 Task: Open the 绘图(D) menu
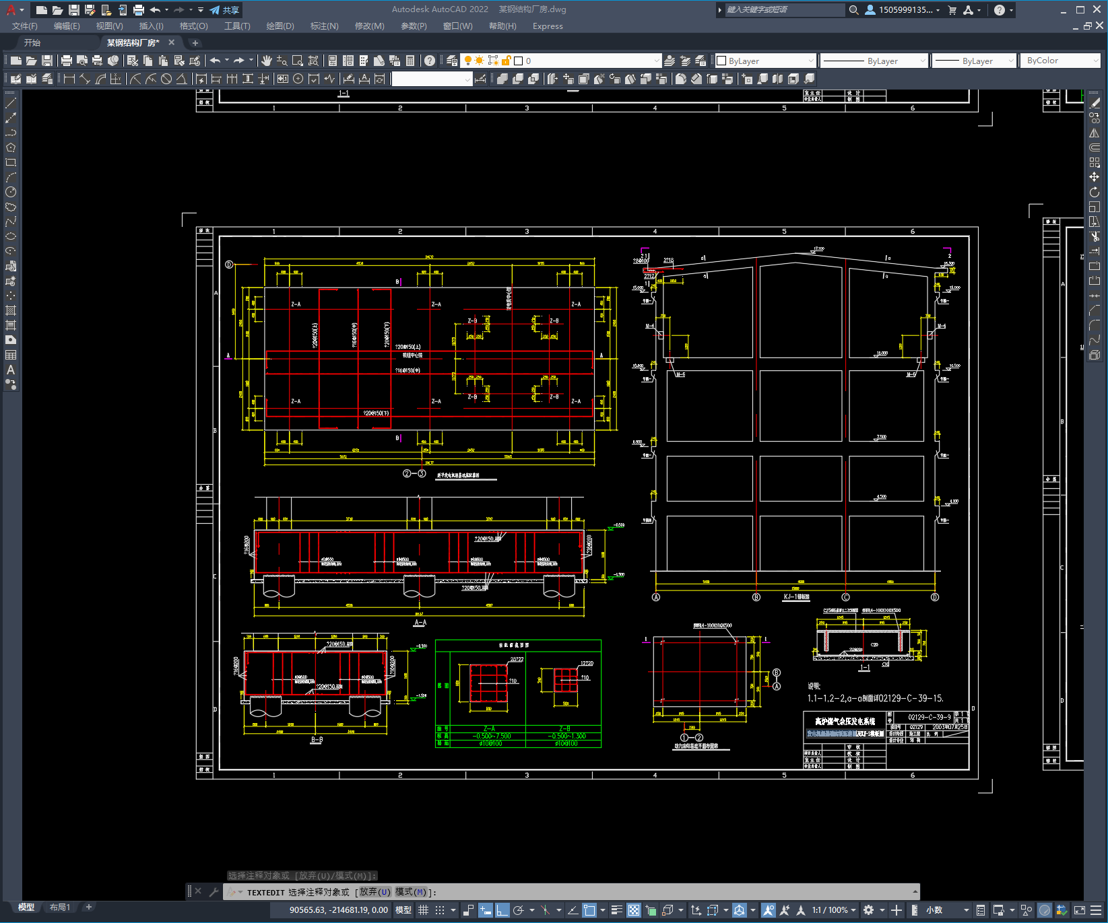[x=280, y=26]
